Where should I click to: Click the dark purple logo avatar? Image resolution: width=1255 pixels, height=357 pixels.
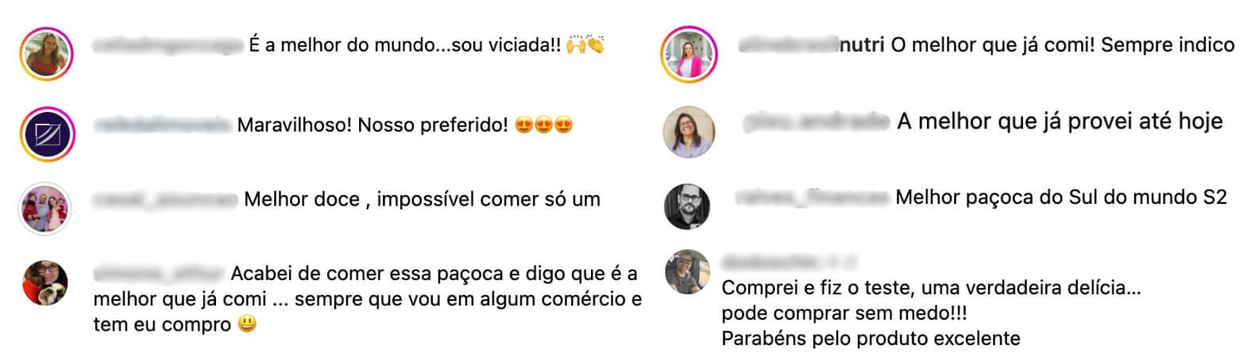tap(47, 134)
